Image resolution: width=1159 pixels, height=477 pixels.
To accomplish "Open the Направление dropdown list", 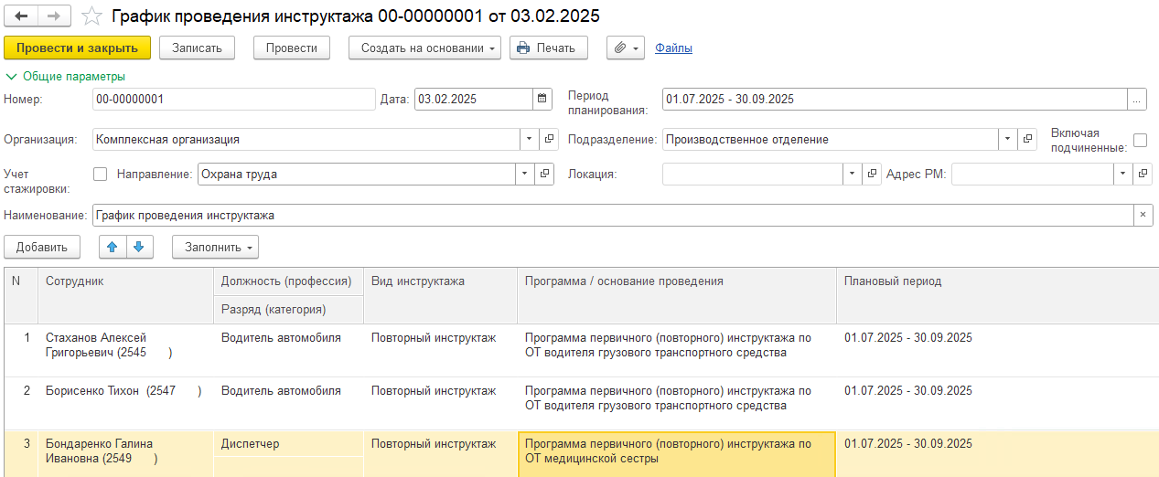I will coord(526,174).
